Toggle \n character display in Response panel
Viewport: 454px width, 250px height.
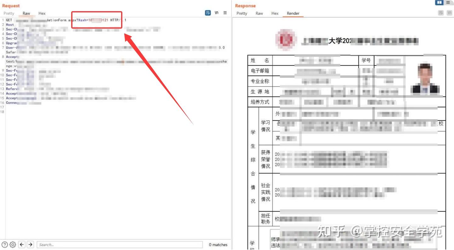coord(449,13)
